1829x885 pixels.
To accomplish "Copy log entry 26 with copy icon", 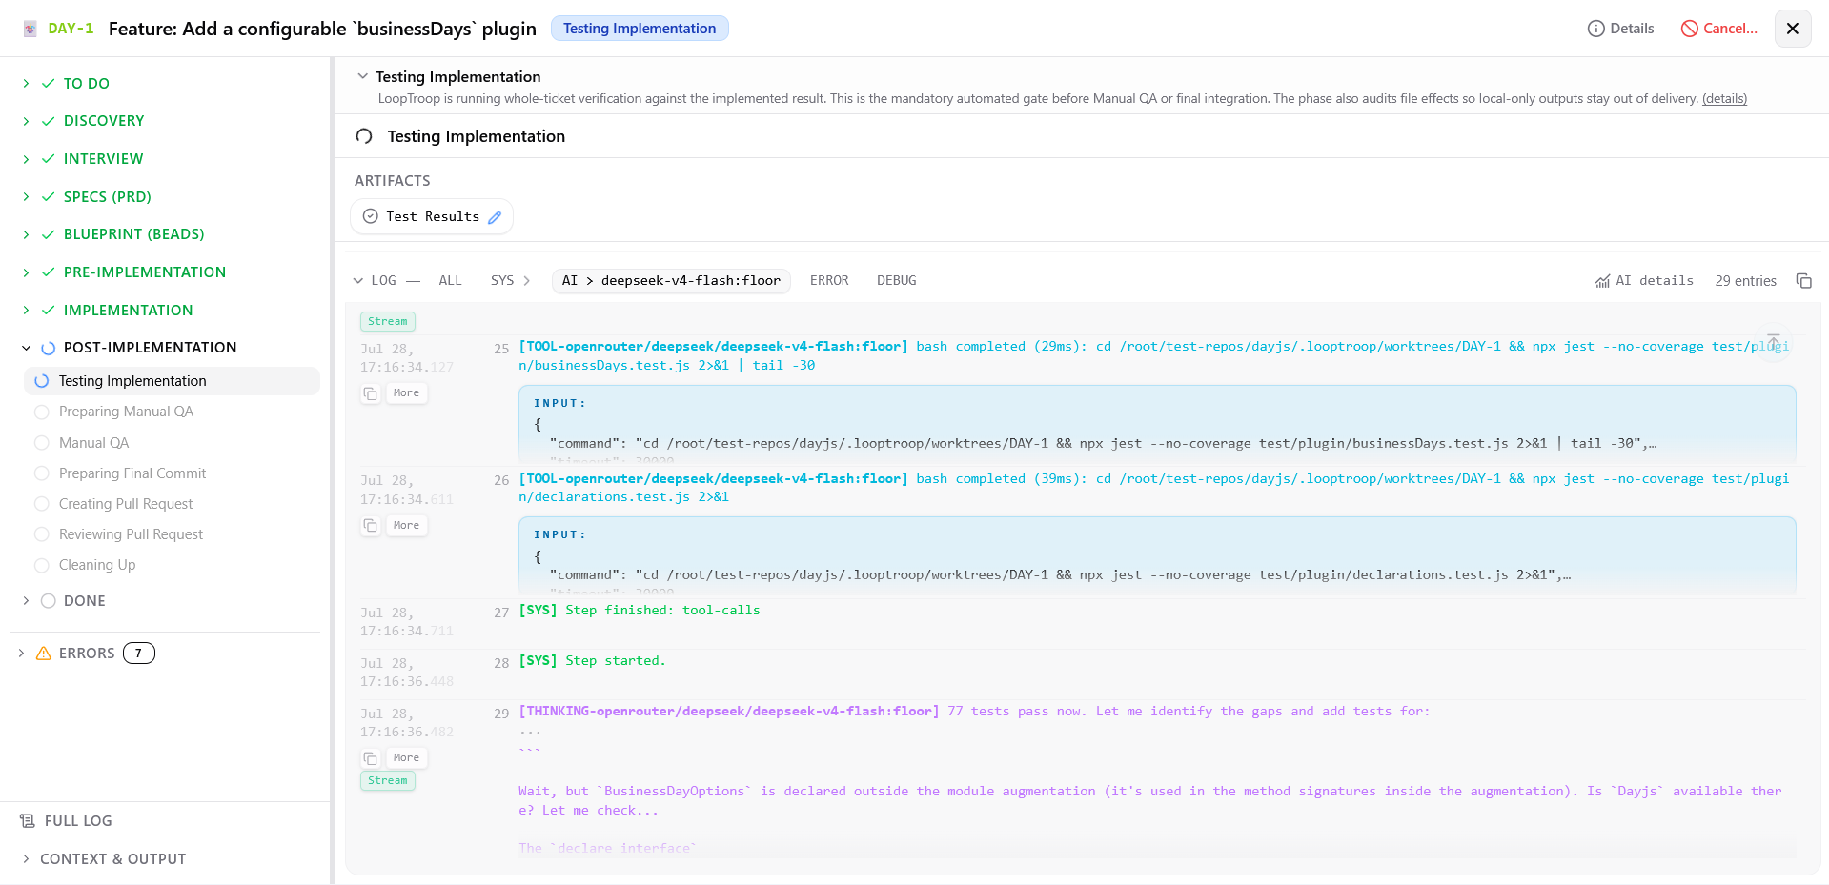I will point(371,526).
